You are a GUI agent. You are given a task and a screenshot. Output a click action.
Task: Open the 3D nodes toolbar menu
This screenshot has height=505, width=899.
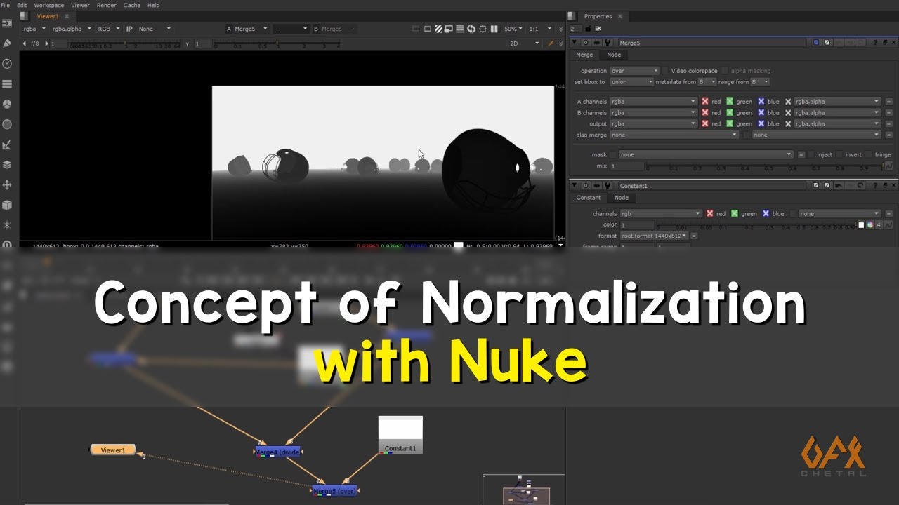[x=7, y=205]
